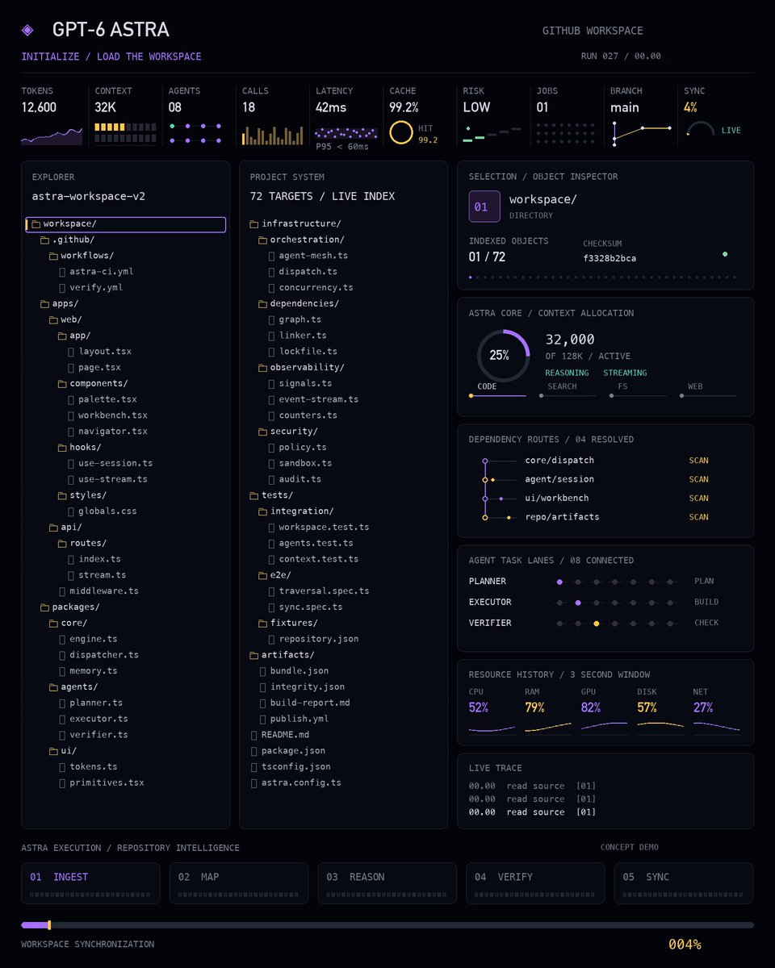Click the file icon of verify.yml
The width and height of the screenshot is (775, 968).
[62, 288]
